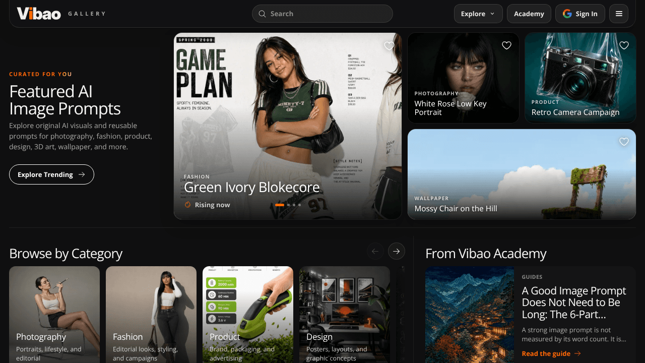Screen dimensions: 645x363
Task: Click the From Vibao Academy heading
Action: coord(486,253)
